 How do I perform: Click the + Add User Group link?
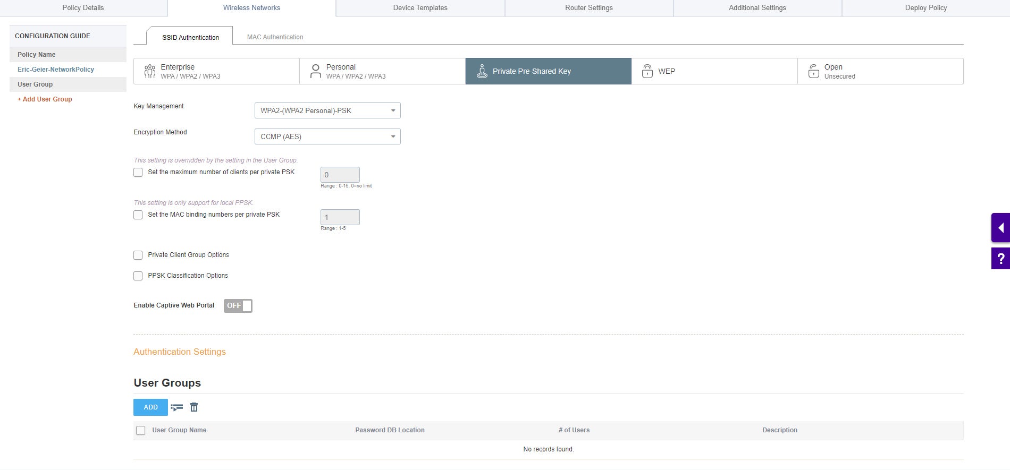[45, 99]
